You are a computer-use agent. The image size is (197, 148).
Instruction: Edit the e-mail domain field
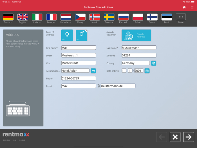pyautogui.click(x=118, y=86)
